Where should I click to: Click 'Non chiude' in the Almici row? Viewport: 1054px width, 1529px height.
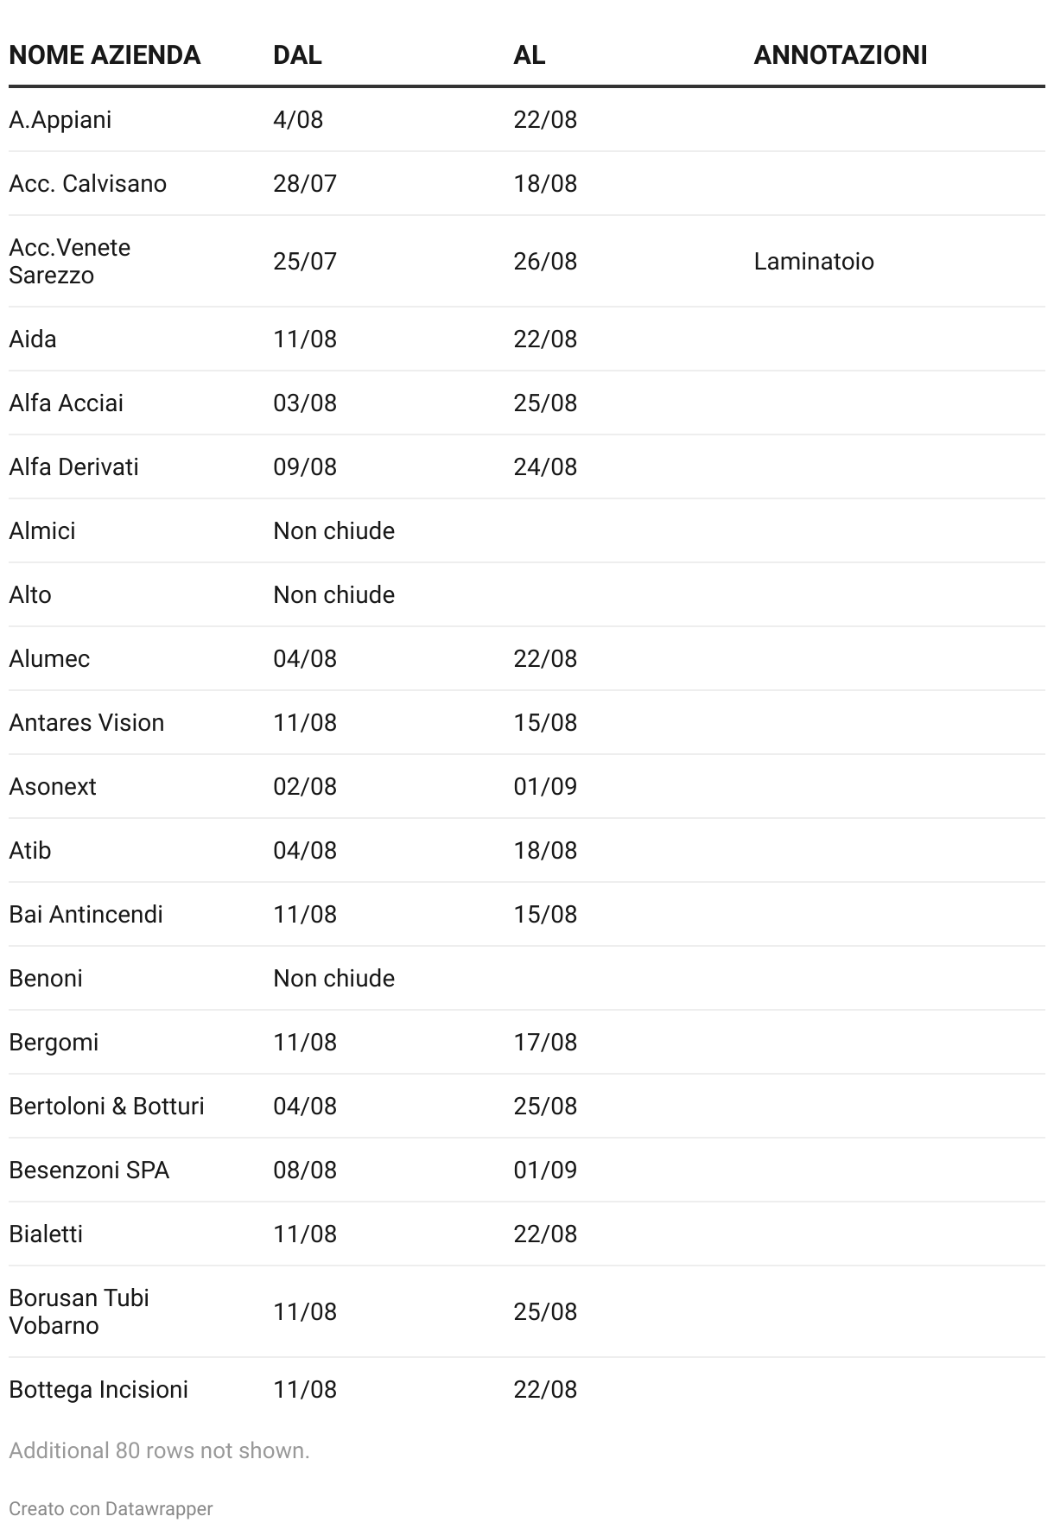(333, 530)
